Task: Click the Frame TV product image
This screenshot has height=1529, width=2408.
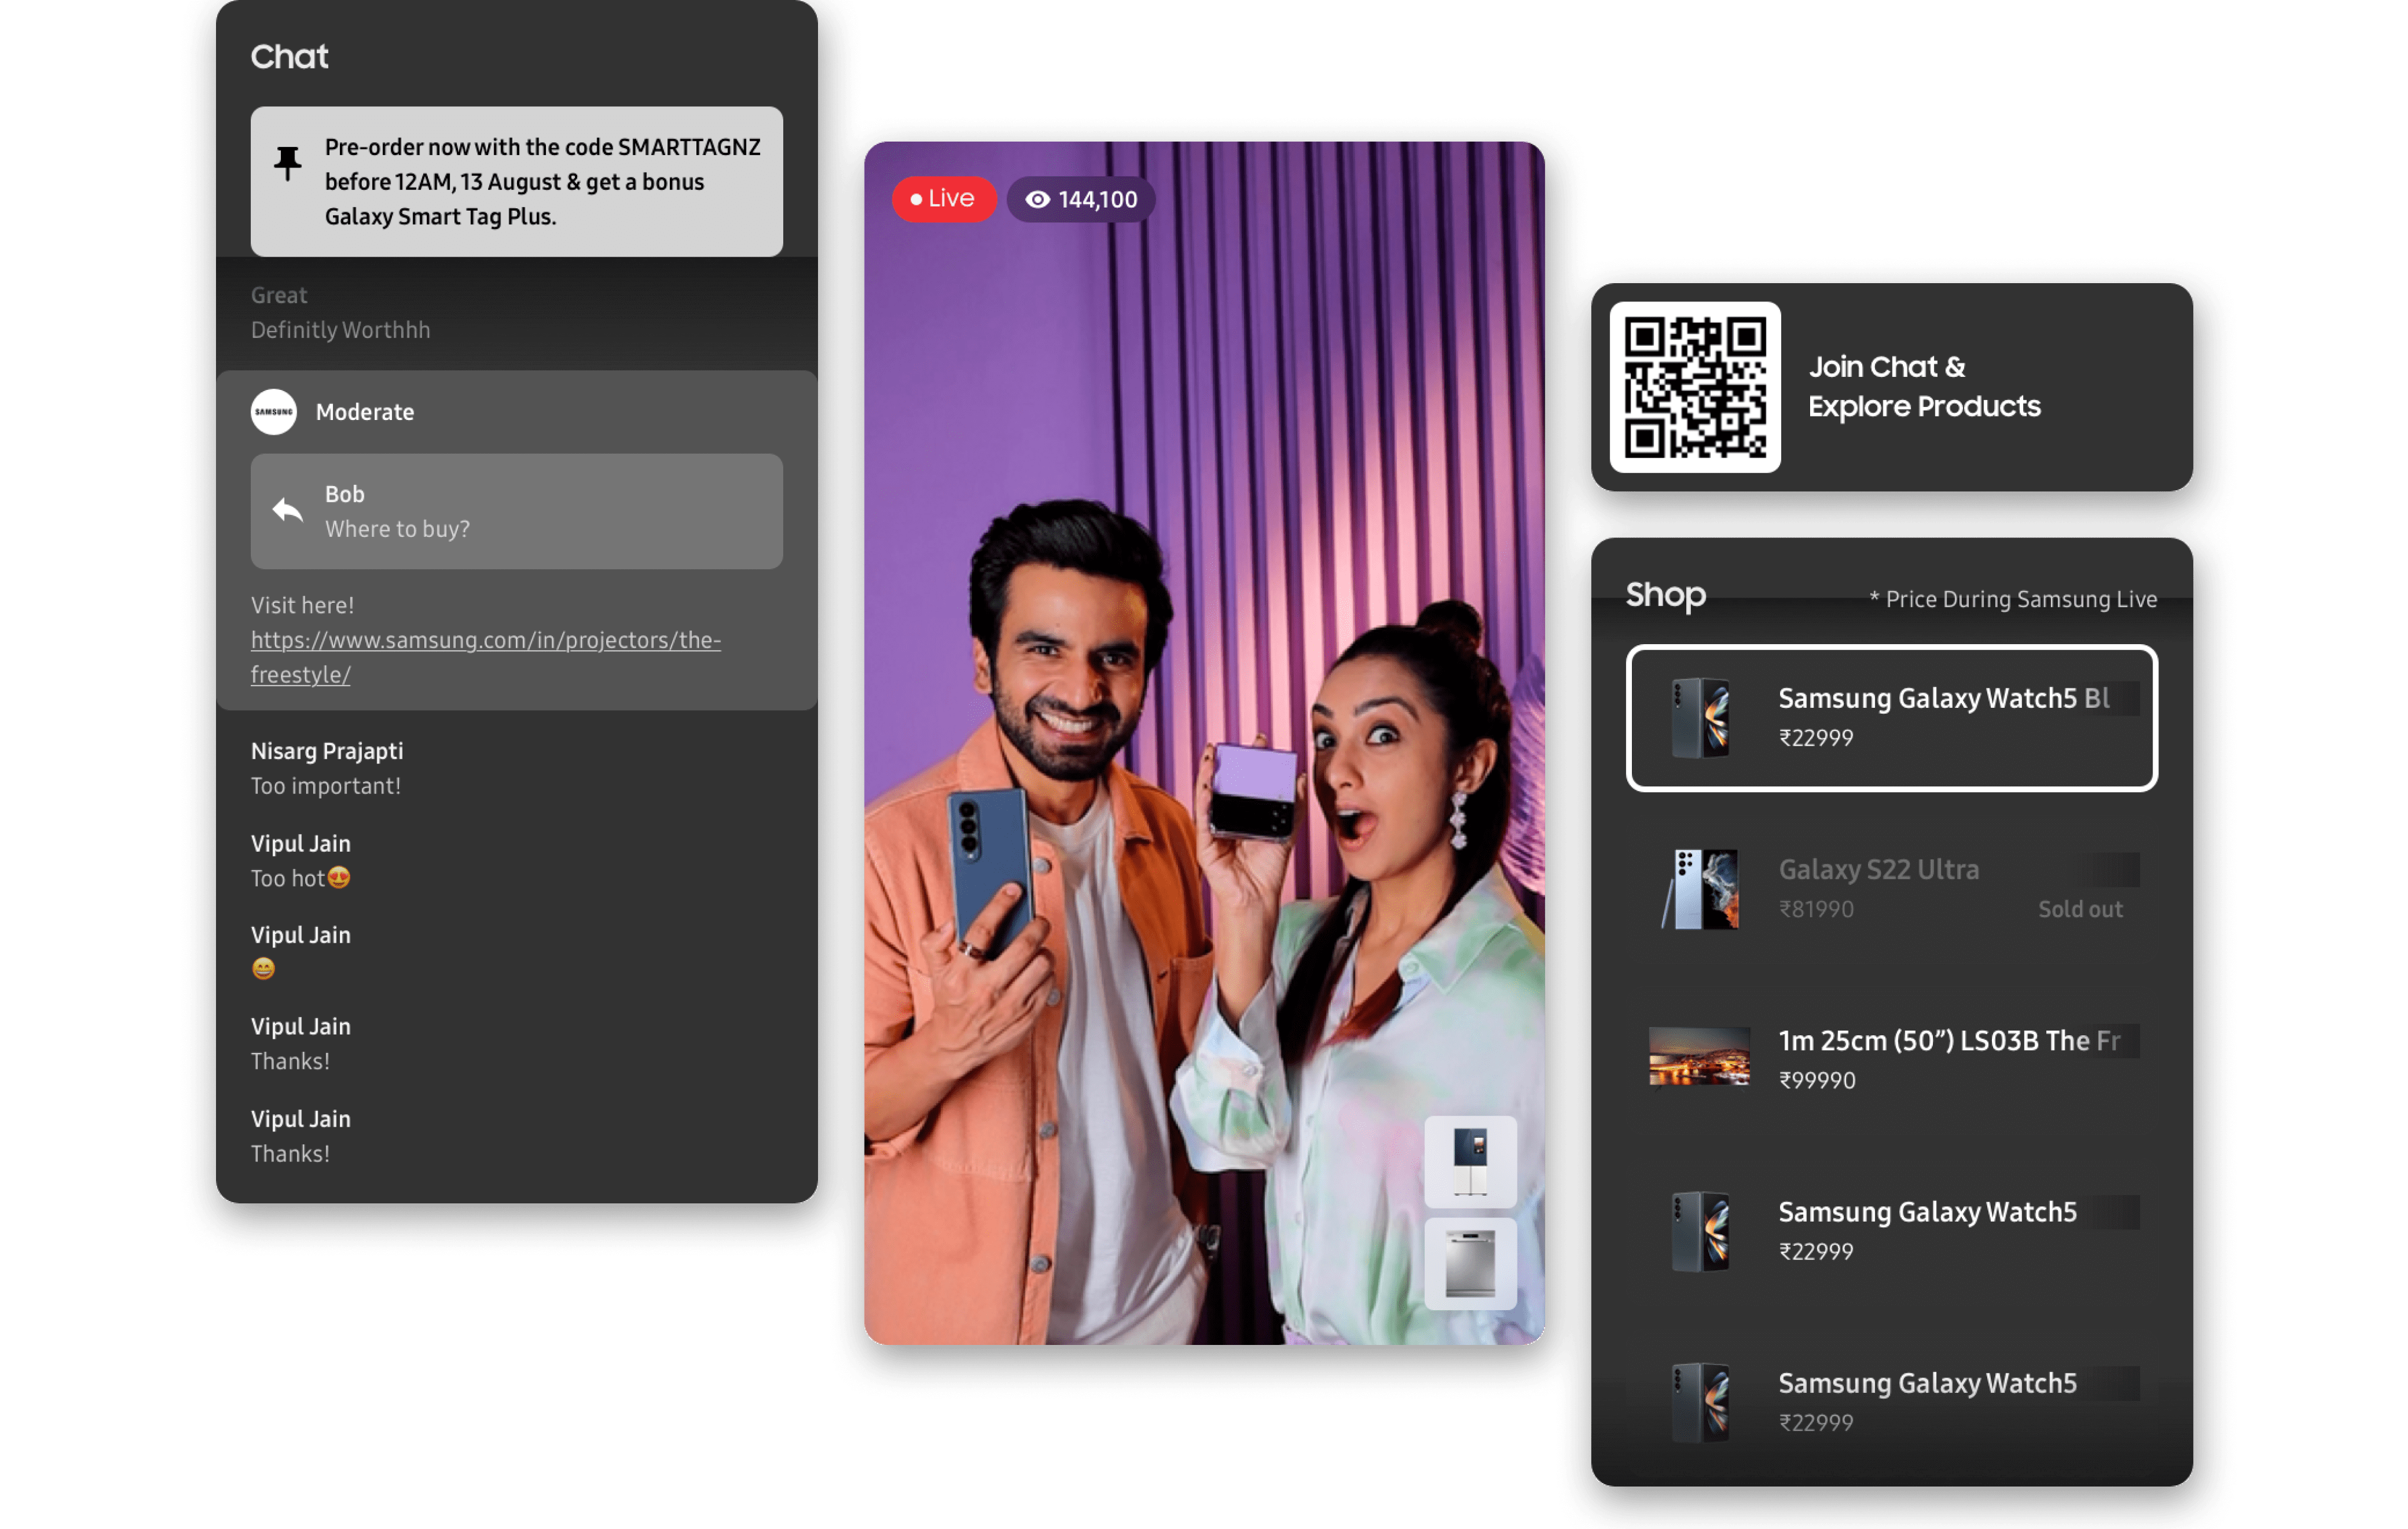Action: (1699, 1057)
